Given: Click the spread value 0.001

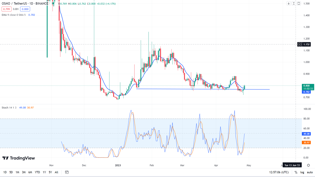Looking at the screenshot, I should coord(16,9).
